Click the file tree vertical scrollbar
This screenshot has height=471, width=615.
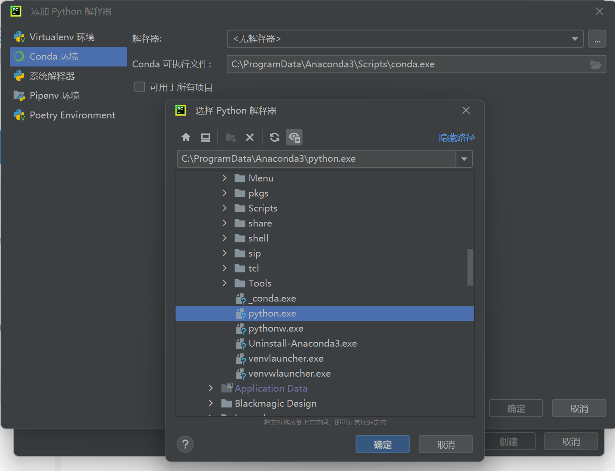click(470, 267)
